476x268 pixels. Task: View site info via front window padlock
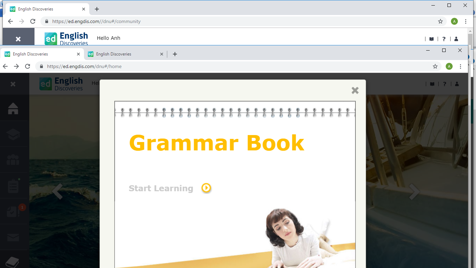click(x=41, y=66)
